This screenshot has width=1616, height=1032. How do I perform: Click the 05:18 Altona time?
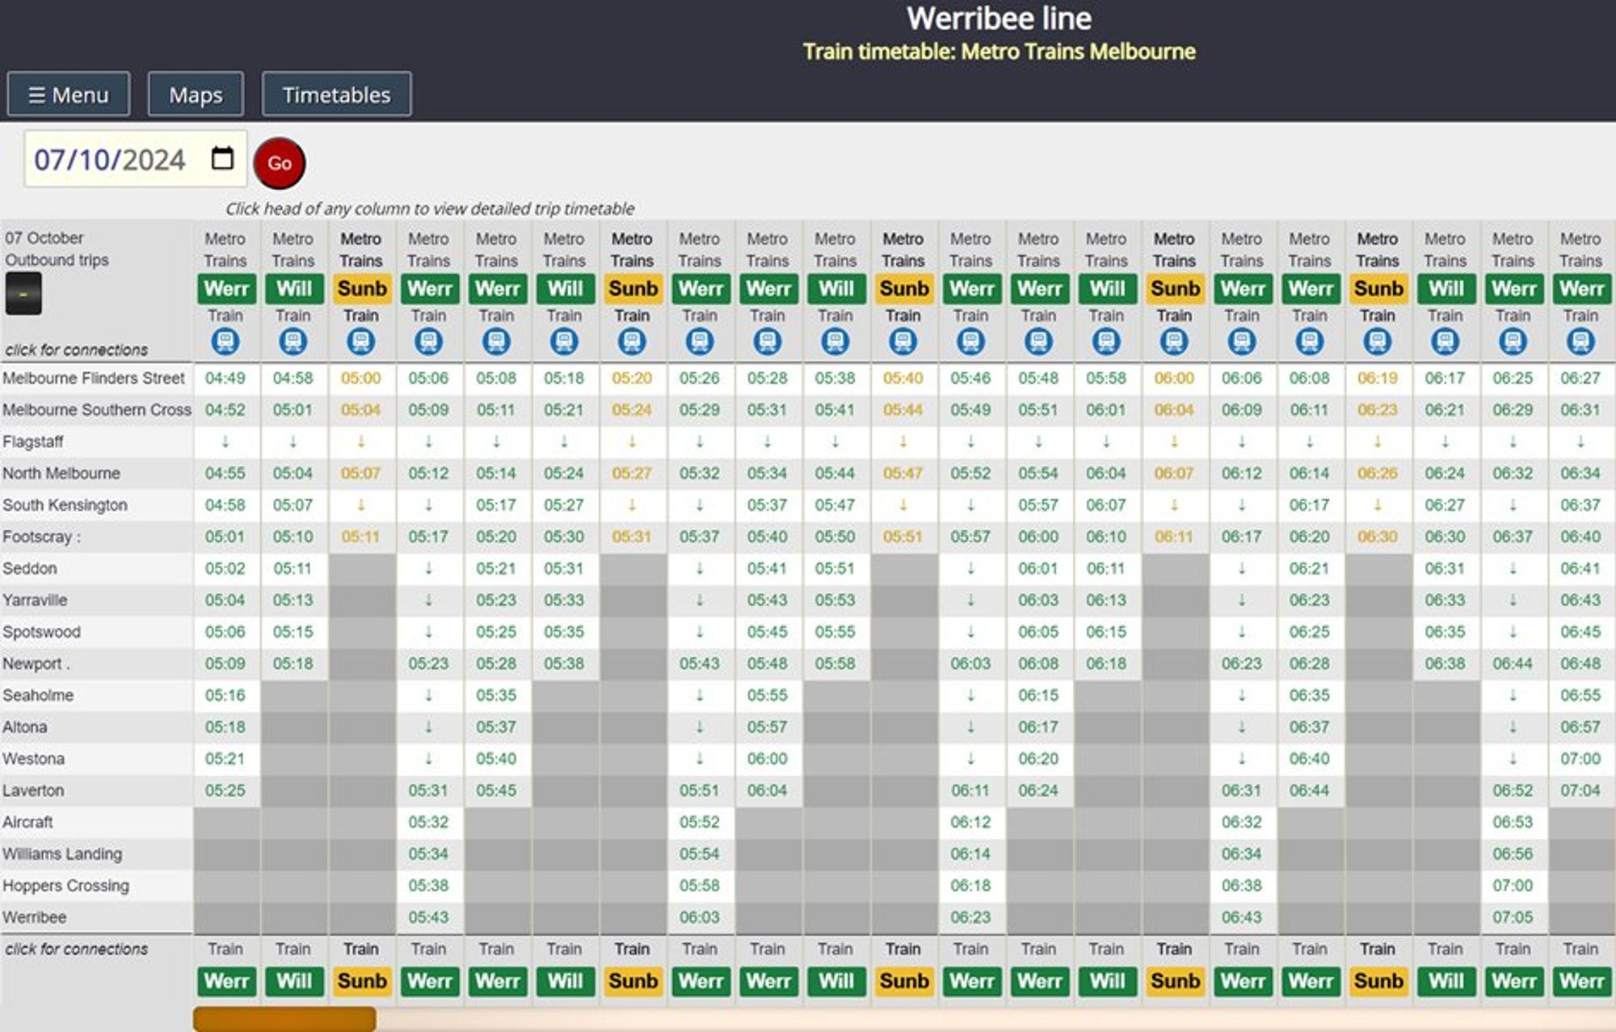coord(225,727)
